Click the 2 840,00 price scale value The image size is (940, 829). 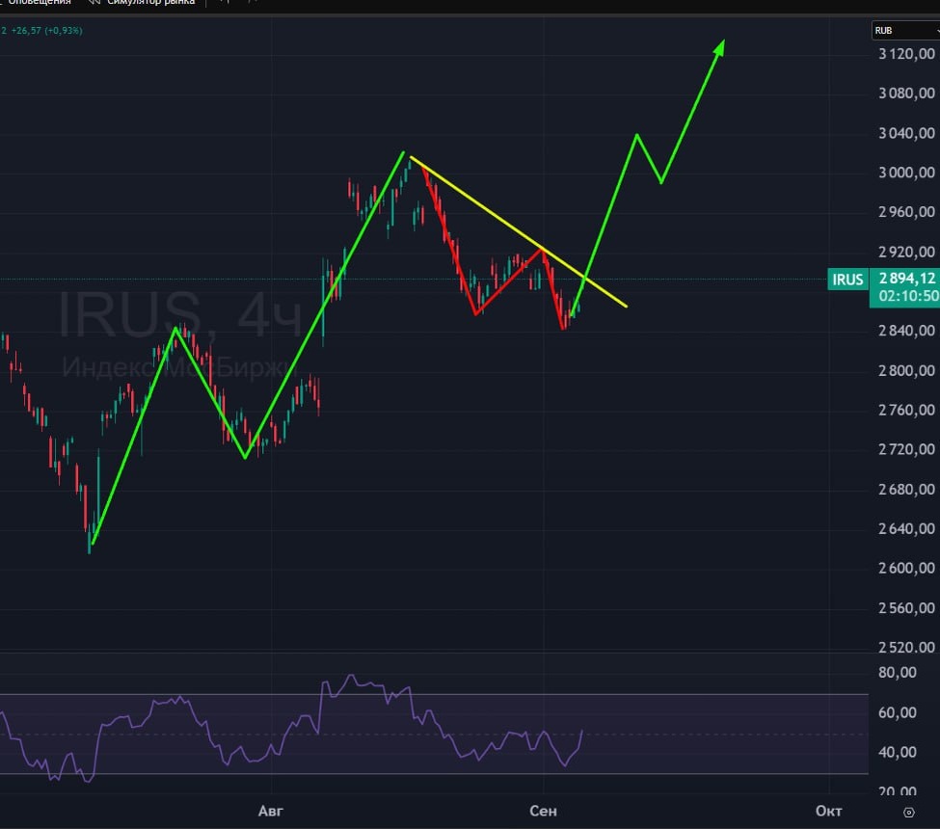(906, 331)
